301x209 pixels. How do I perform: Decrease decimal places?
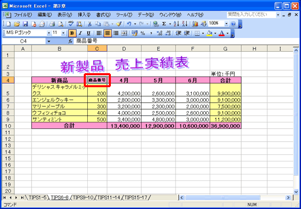[168, 34]
